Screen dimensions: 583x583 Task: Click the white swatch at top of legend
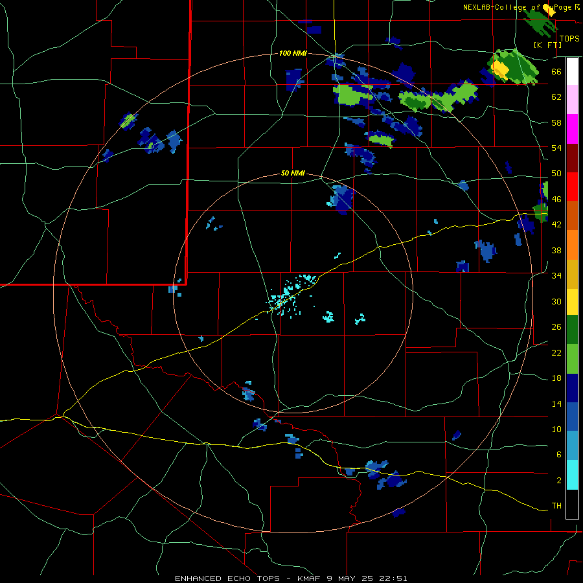click(572, 71)
